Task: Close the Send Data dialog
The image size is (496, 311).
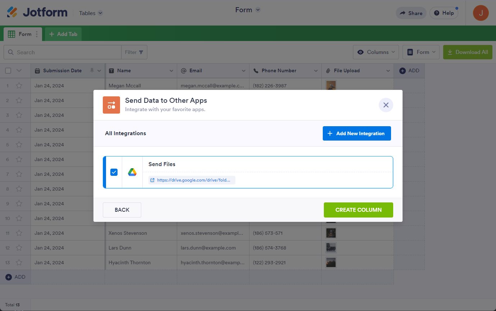Action: click(x=386, y=105)
